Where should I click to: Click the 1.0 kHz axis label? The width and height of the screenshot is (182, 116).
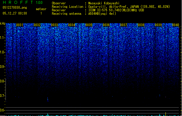pos(2,52)
